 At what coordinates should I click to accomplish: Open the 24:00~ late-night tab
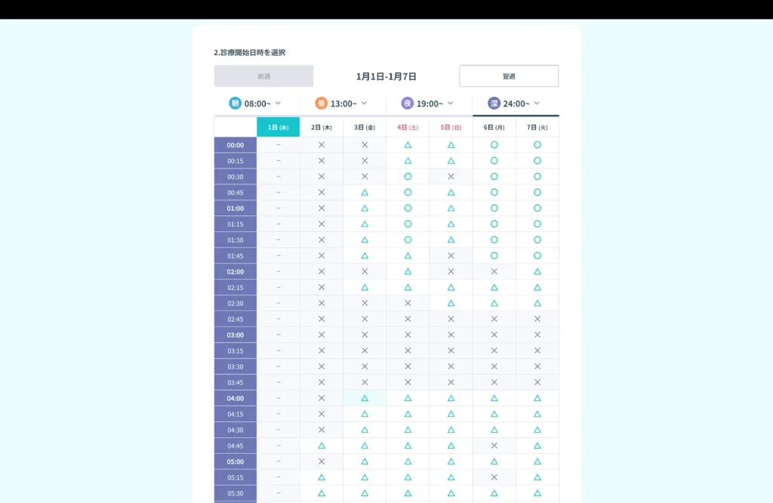pos(516,103)
